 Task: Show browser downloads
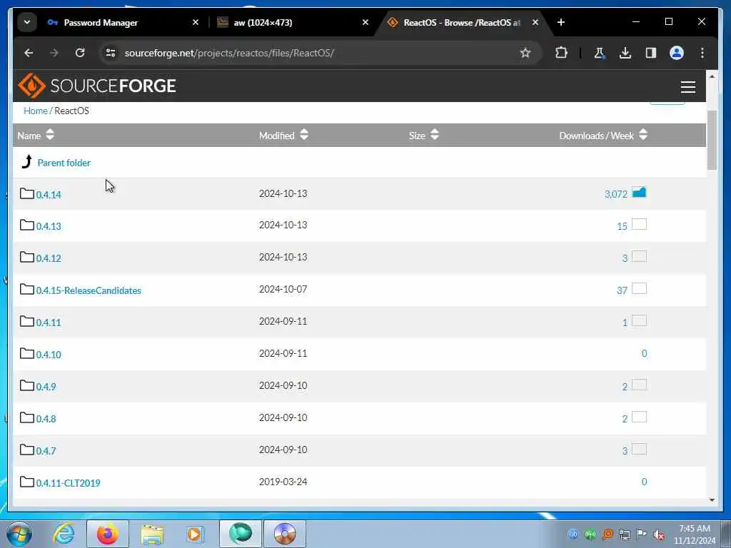click(x=625, y=53)
